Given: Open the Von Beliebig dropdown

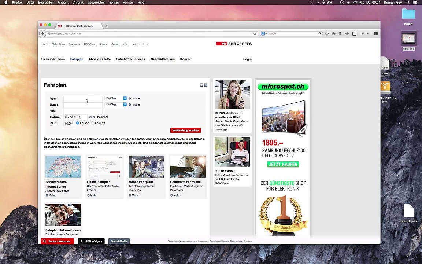Looking at the screenshot, I should [x=115, y=98].
